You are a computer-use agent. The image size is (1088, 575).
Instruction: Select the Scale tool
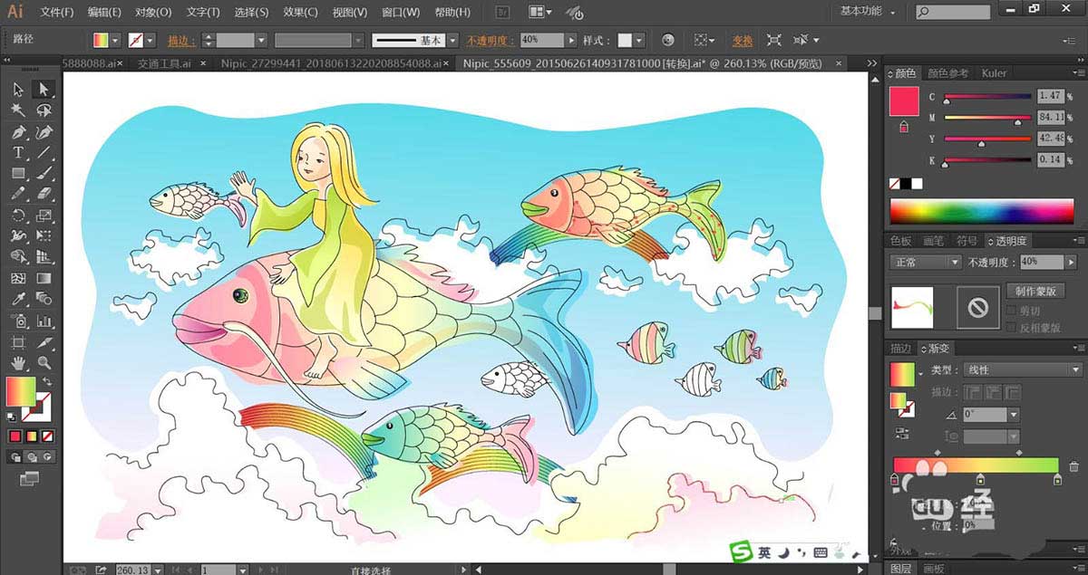[43, 216]
